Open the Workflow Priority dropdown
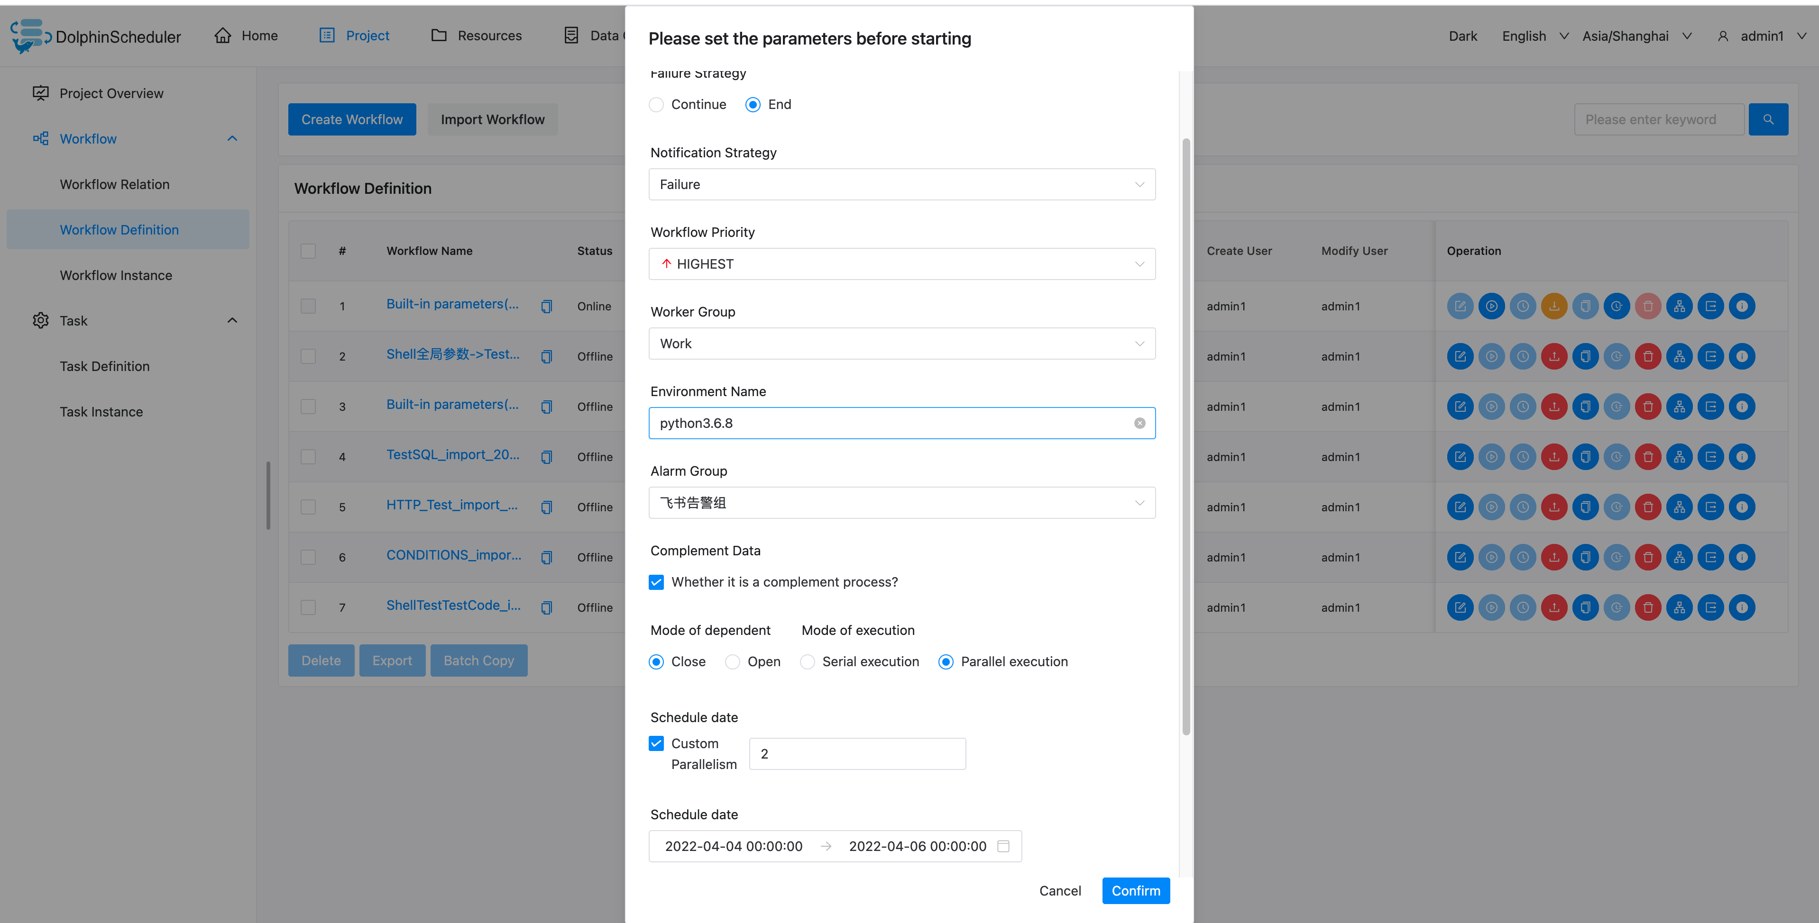Viewport: 1819px width, 923px height. pos(902,263)
